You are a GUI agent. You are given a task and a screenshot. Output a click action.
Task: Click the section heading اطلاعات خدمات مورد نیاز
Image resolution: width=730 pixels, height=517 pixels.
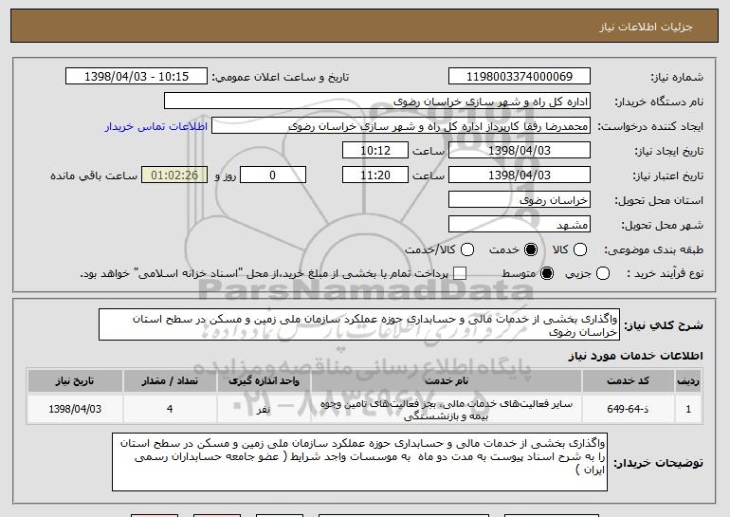635,356
